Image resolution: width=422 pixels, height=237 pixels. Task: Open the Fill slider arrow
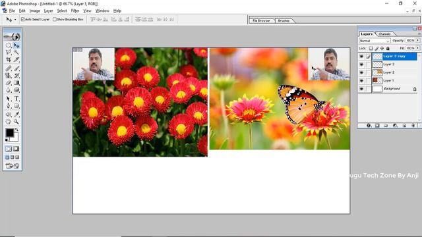(417, 48)
